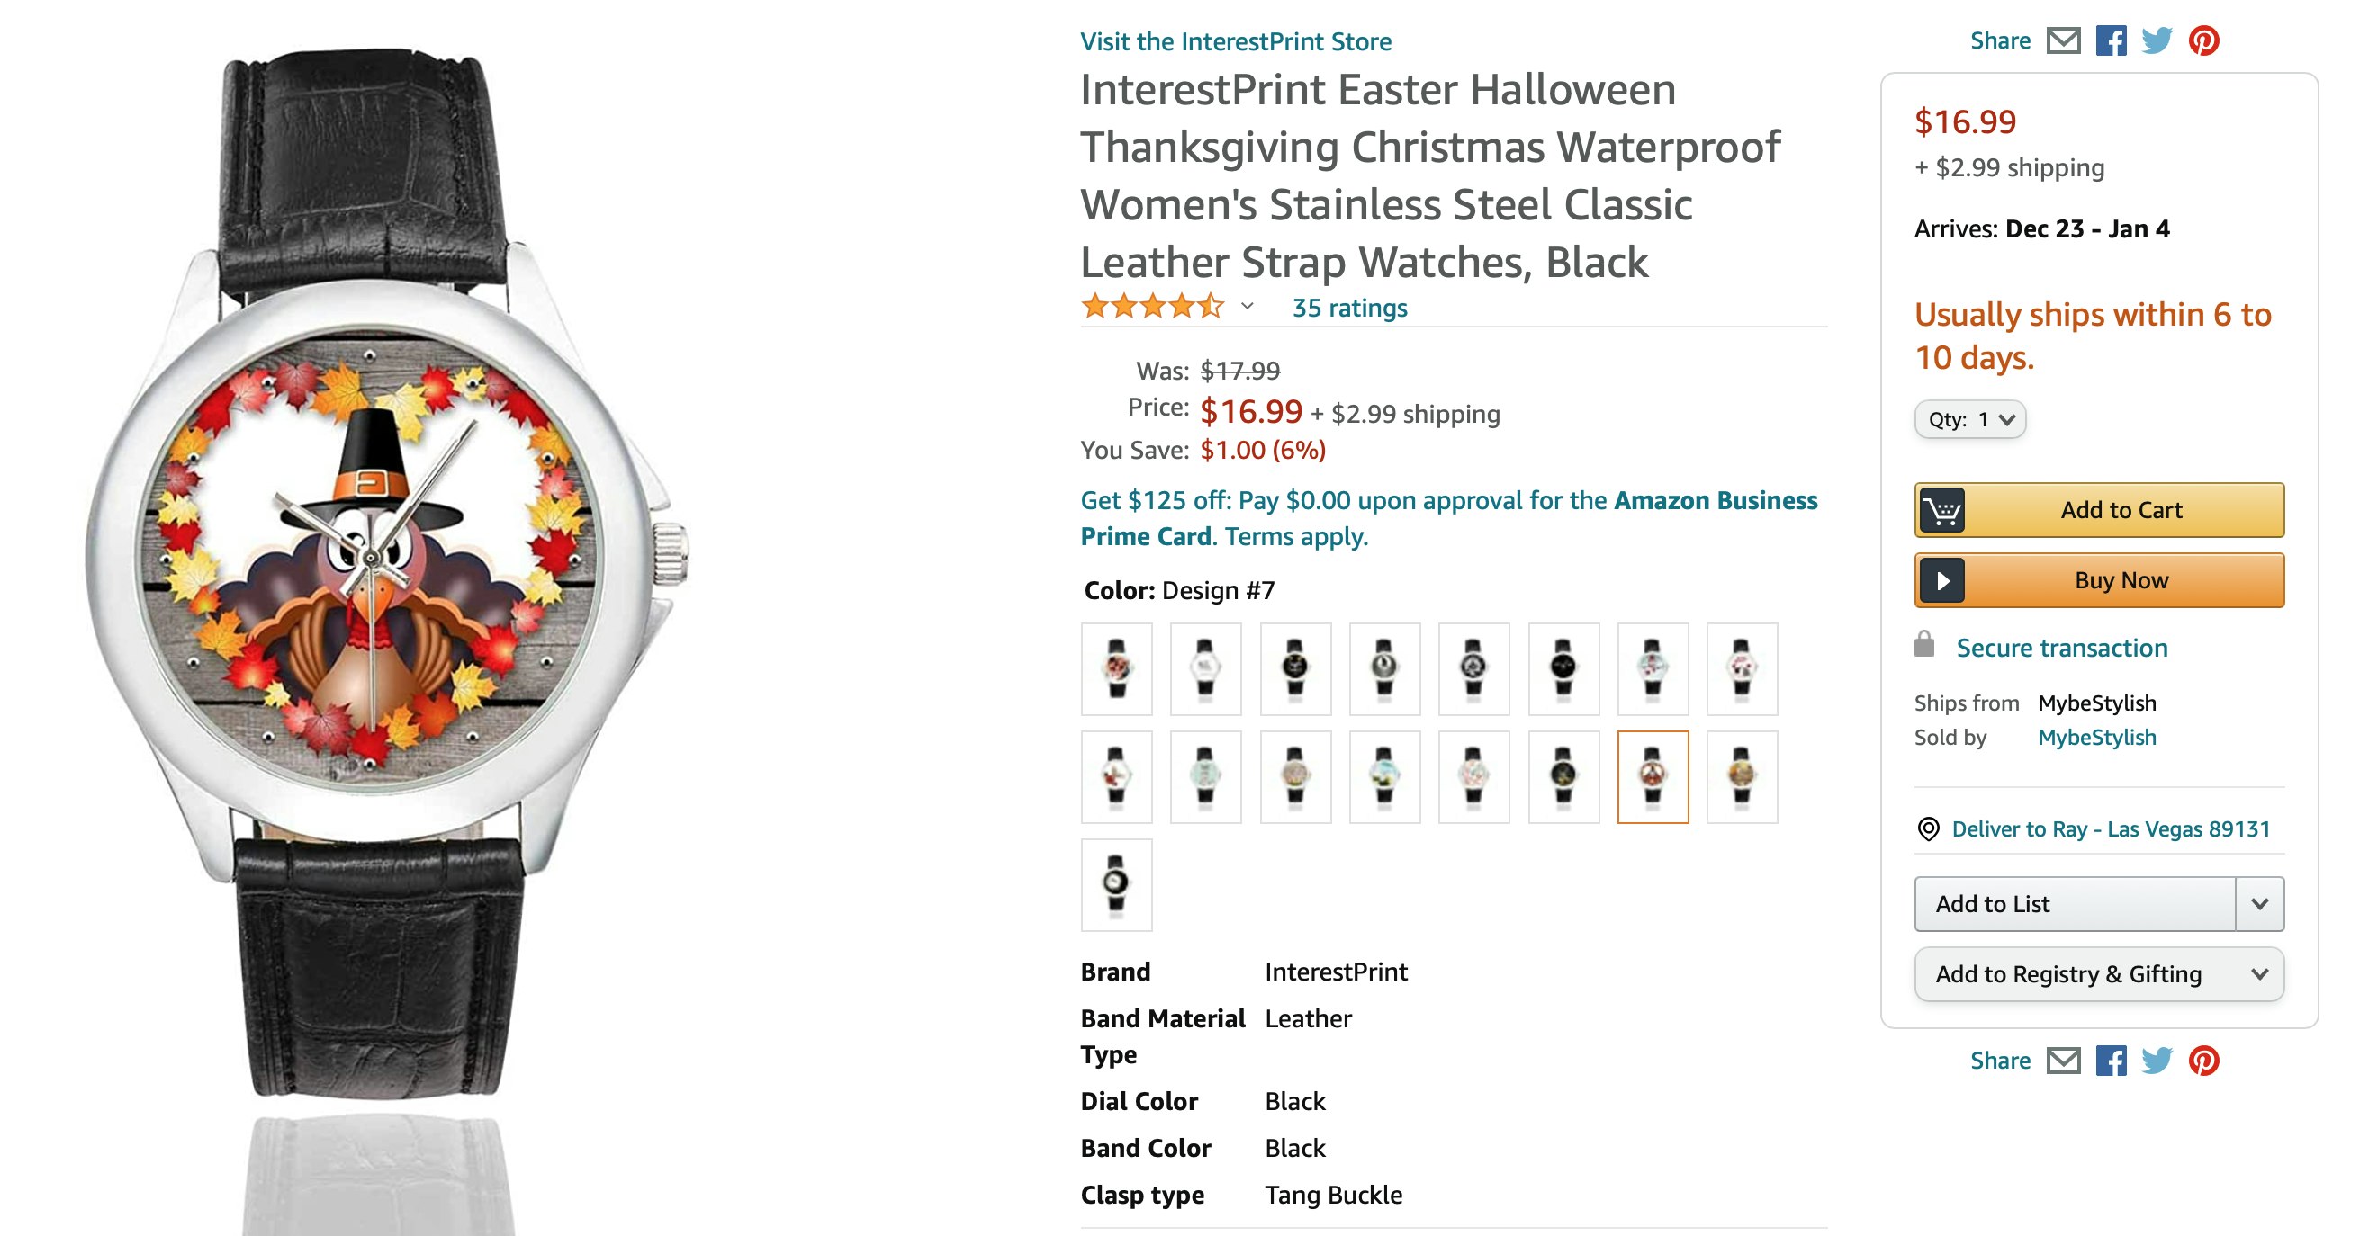Expand the Add to List dropdown arrow
Screen dimensions: 2378x1236
2259,904
